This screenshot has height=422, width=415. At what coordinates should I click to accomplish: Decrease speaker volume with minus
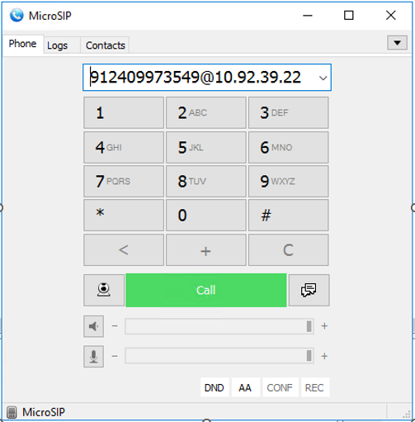tap(115, 326)
